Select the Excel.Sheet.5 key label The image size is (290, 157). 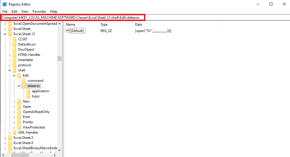coord(23,138)
